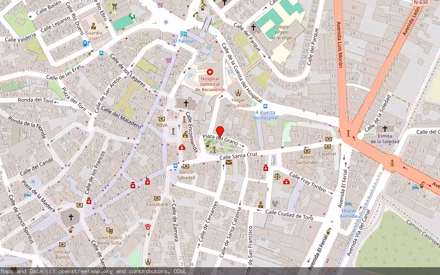This screenshot has height=275, width=440.
Task: Select the Calle Santa Cruz street label
Action: pyautogui.click(x=238, y=156)
